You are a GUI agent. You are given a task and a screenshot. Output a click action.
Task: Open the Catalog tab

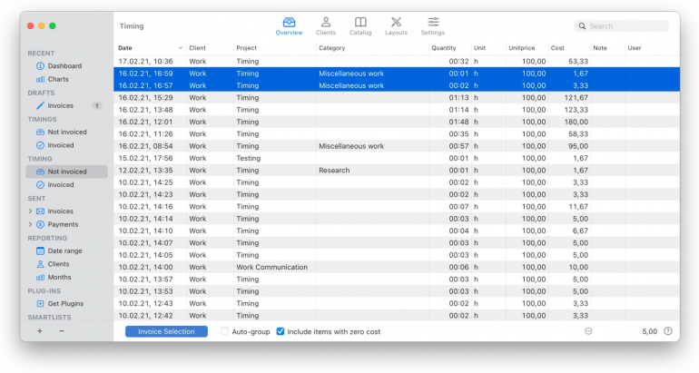pos(360,26)
